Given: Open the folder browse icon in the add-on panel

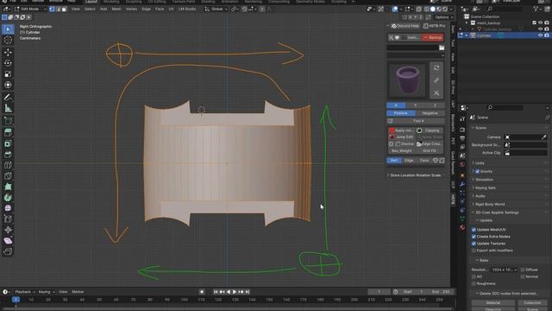Looking at the screenshot, I should point(442,48).
